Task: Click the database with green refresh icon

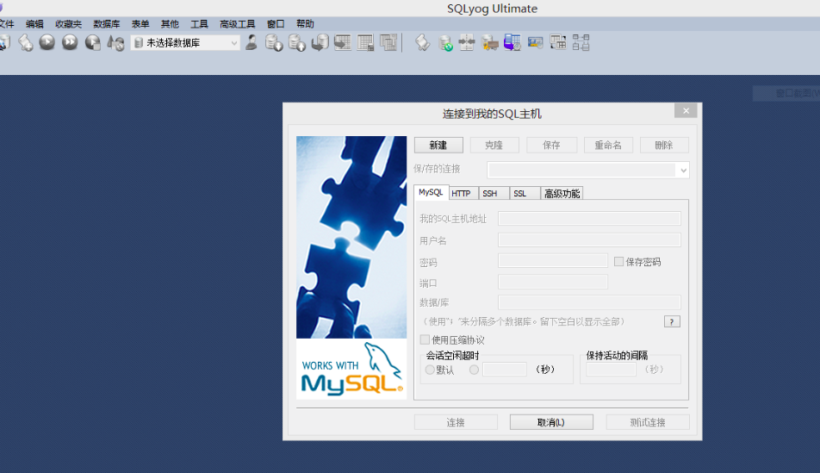Action: click(x=445, y=42)
